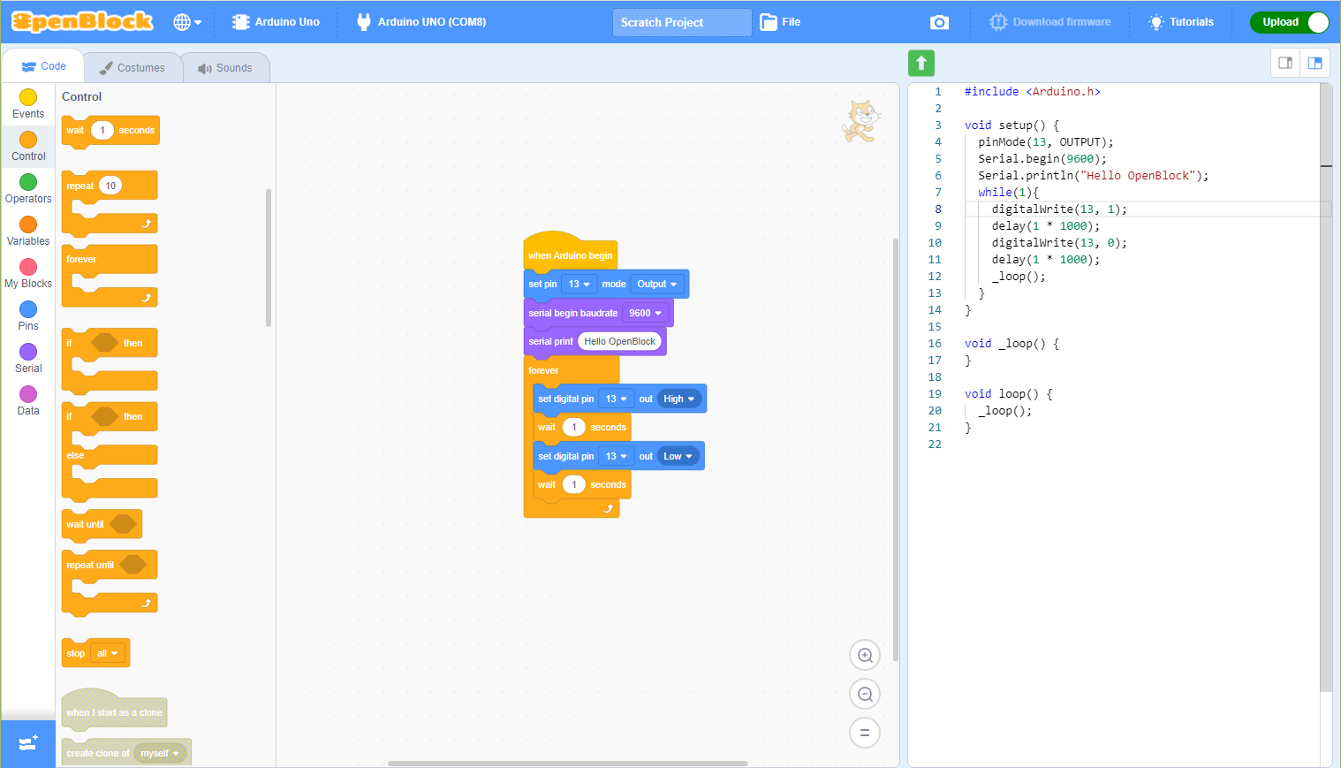Click code line 'Serial.begin(9600);'

pyautogui.click(x=1042, y=159)
